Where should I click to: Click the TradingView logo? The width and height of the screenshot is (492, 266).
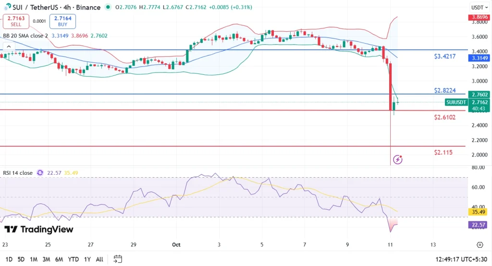tap(38, 230)
